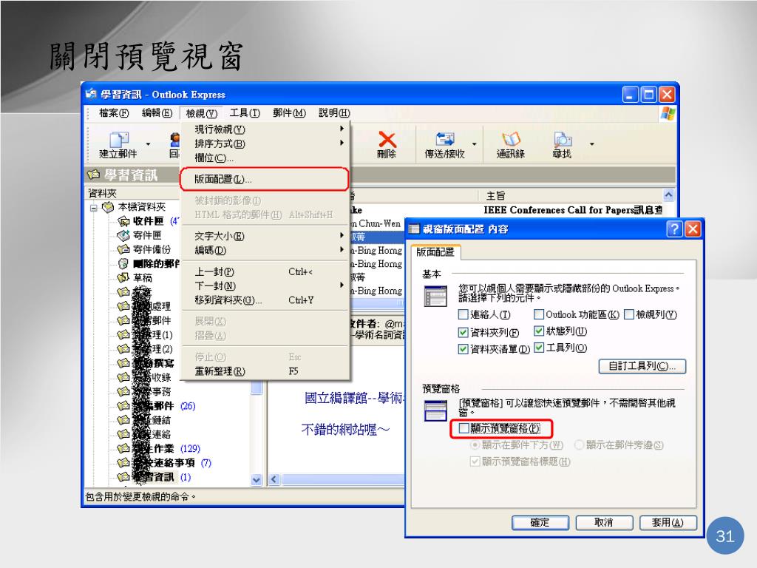Select the 顯示在郵件下方(W) radio button

(475, 444)
